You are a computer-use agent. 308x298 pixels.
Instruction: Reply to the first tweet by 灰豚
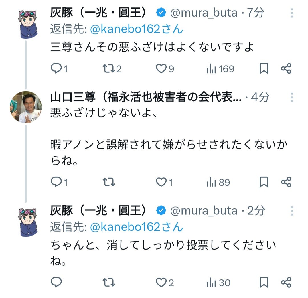coord(56,69)
